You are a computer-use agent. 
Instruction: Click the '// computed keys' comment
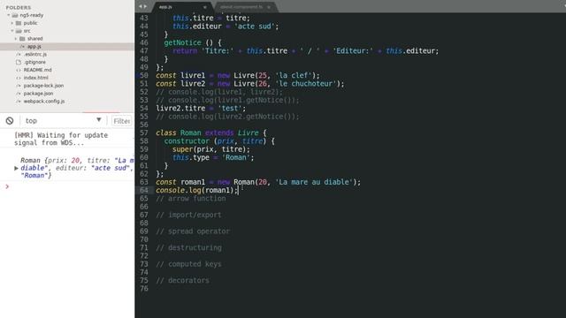tap(188, 264)
